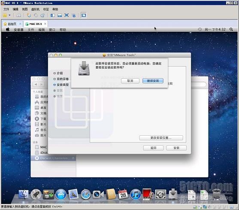239x210 pixels.
Task: Open the 窗口 menu in the macOS menu bar
Action: (x=52, y=30)
